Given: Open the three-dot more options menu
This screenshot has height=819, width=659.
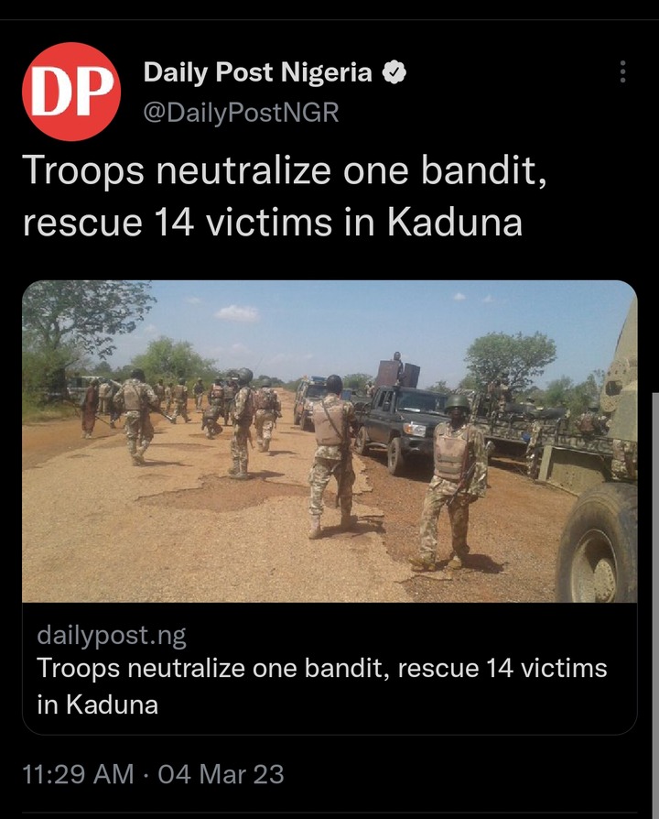Looking at the screenshot, I should (x=622, y=71).
